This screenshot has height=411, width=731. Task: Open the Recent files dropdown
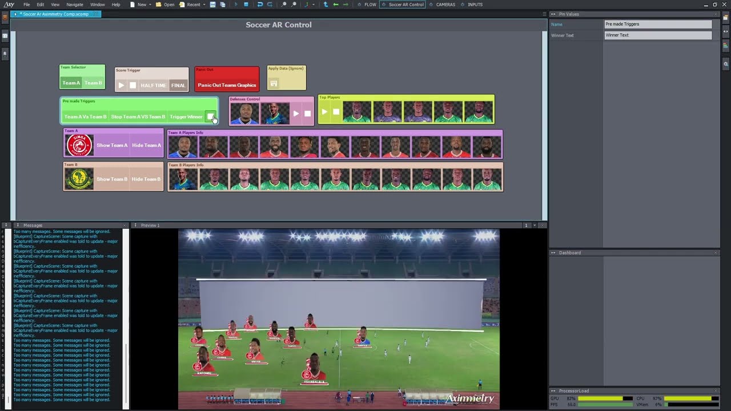[x=204, y=5]
